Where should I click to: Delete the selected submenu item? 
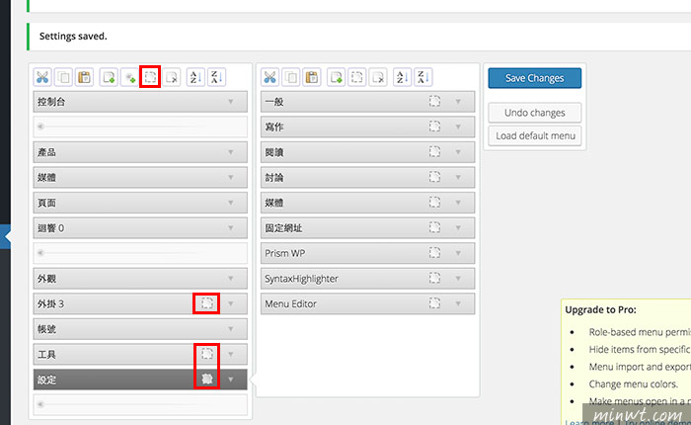coord(378,77)
